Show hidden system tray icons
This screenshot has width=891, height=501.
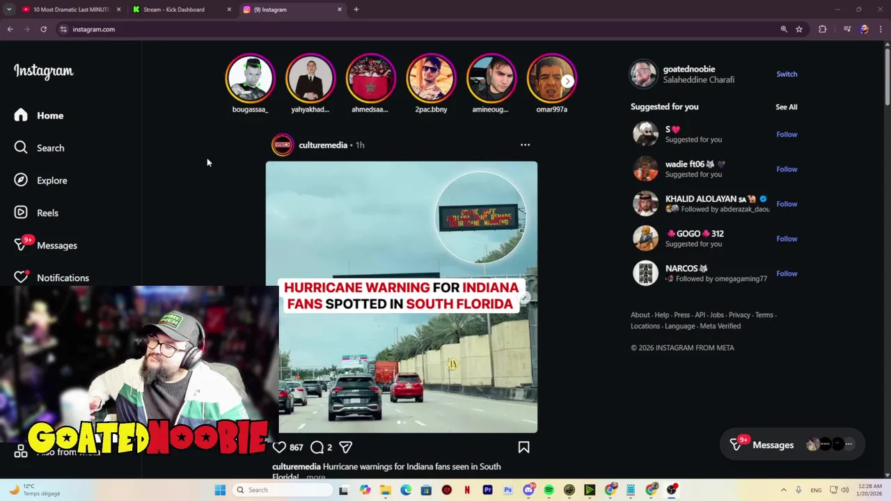783,490
